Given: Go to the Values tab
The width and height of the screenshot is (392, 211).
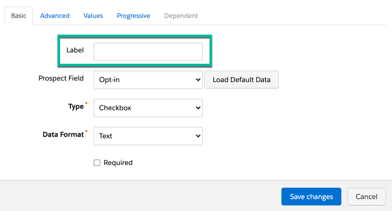Looking at the screenshot, I should [x=93, y=16].
